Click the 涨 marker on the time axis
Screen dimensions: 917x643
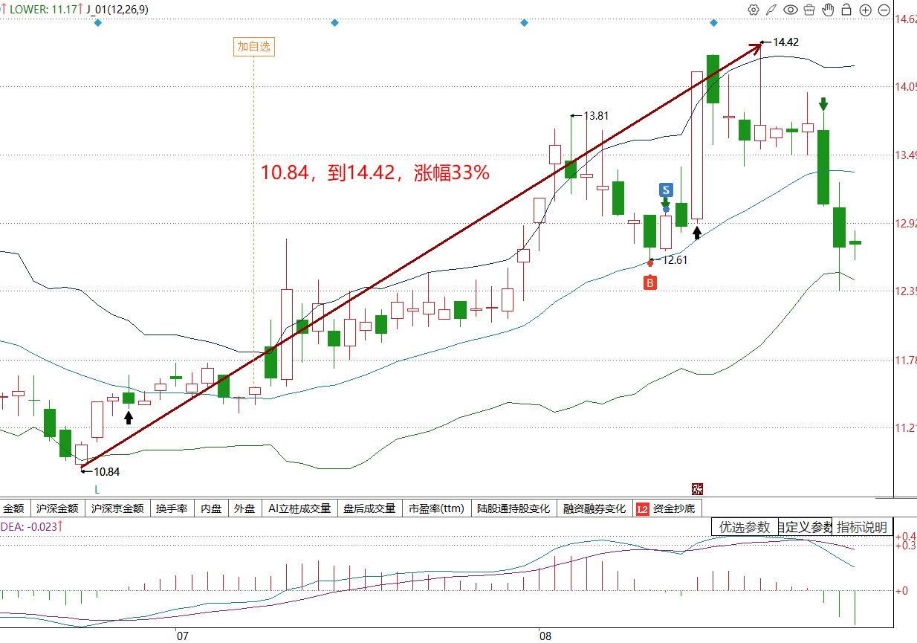[x=696, y=488]
